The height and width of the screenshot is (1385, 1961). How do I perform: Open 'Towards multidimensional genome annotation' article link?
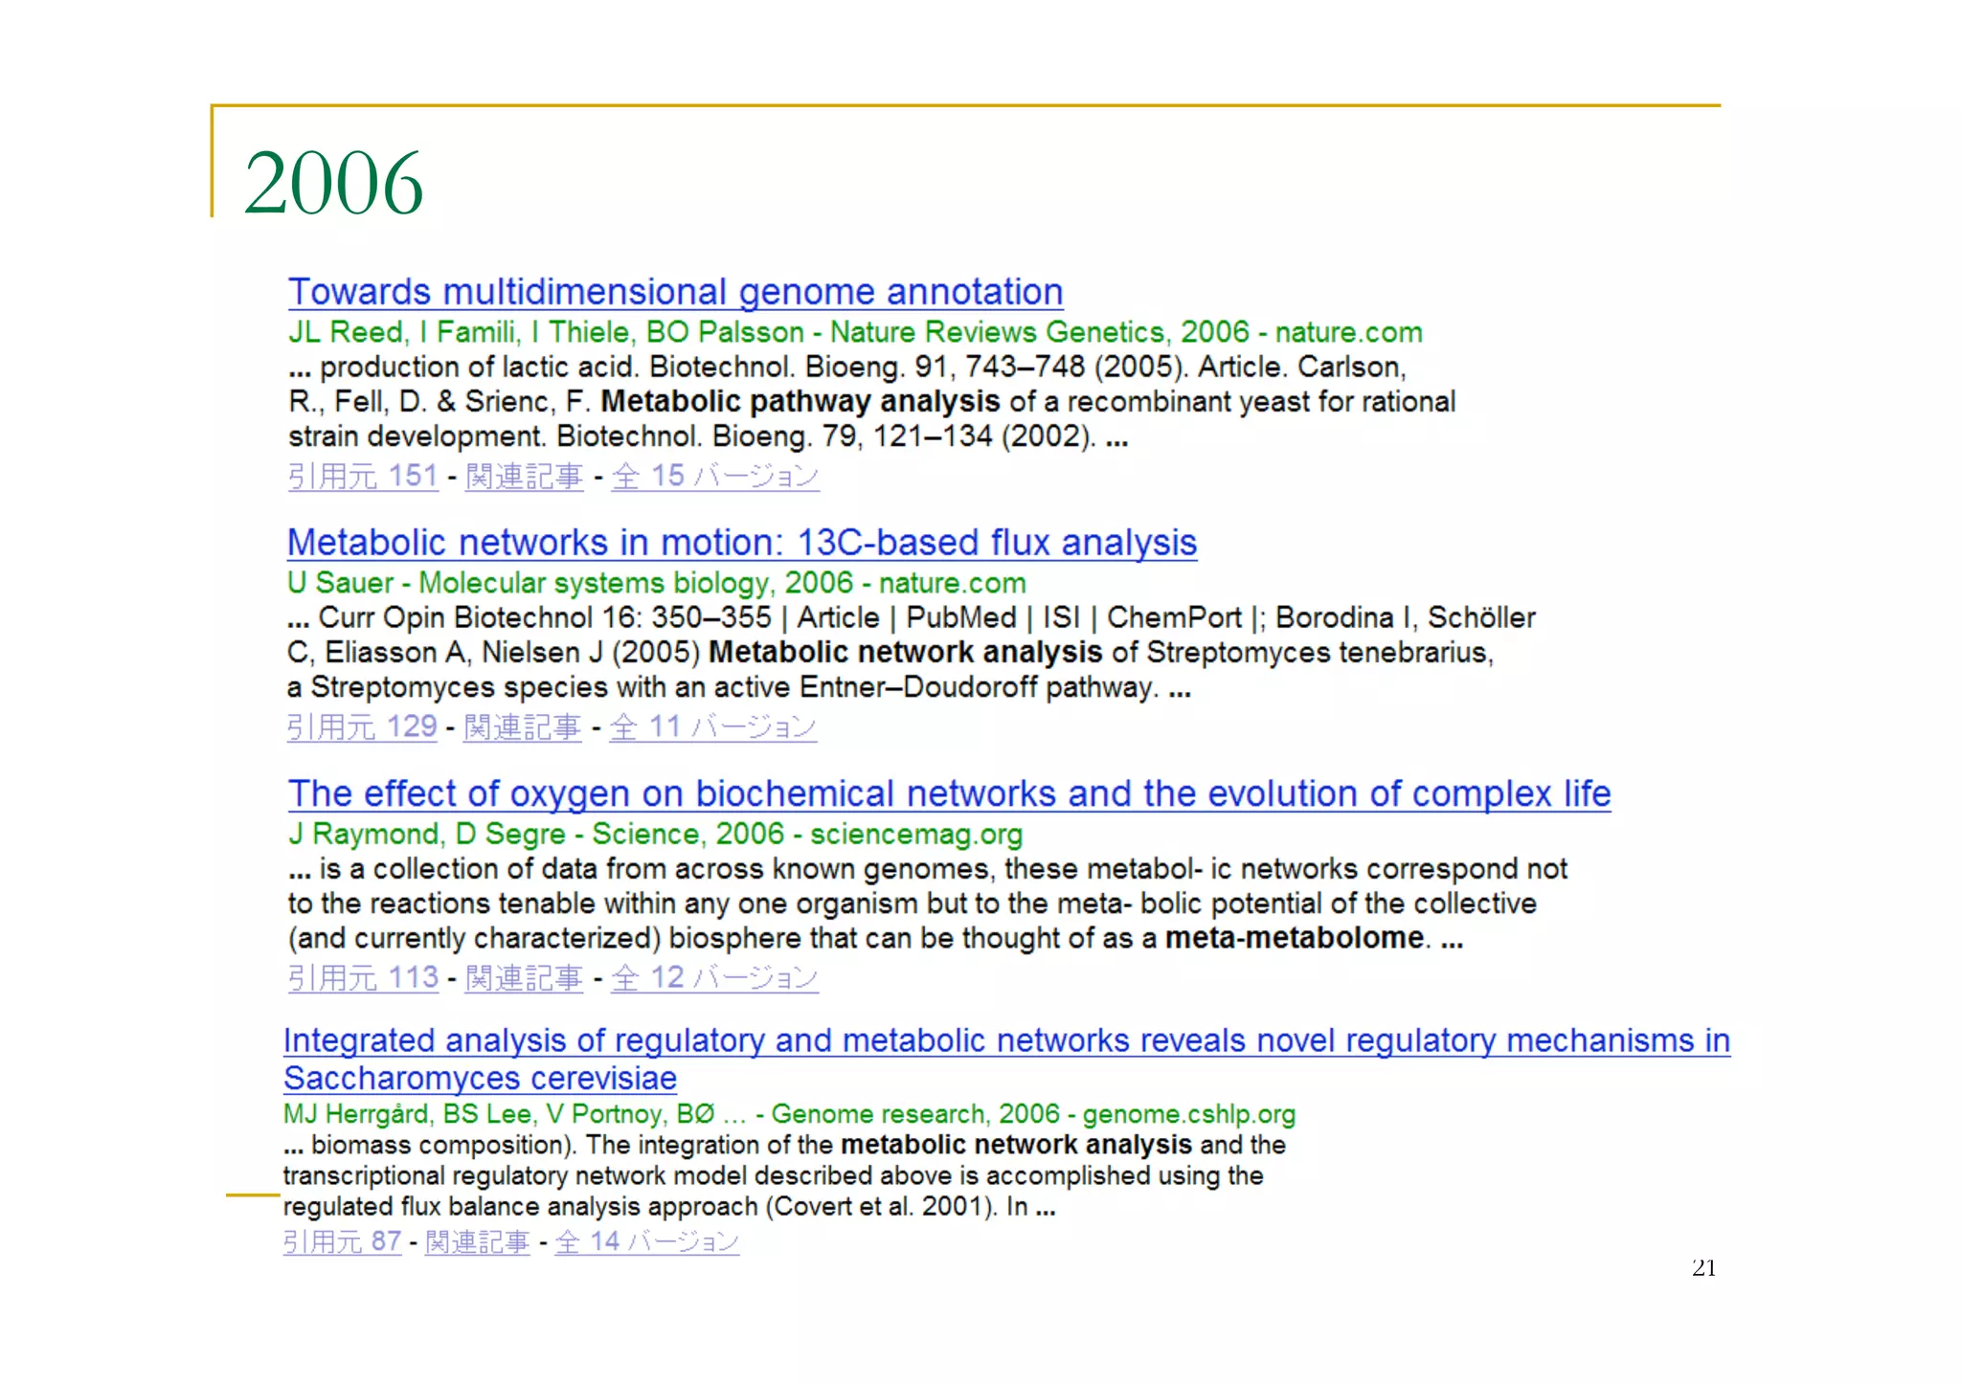(675, 292)
